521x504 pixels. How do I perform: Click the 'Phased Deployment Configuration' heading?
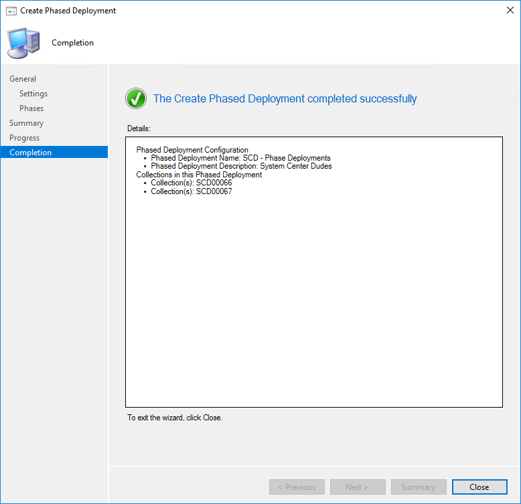pos(192,150)
